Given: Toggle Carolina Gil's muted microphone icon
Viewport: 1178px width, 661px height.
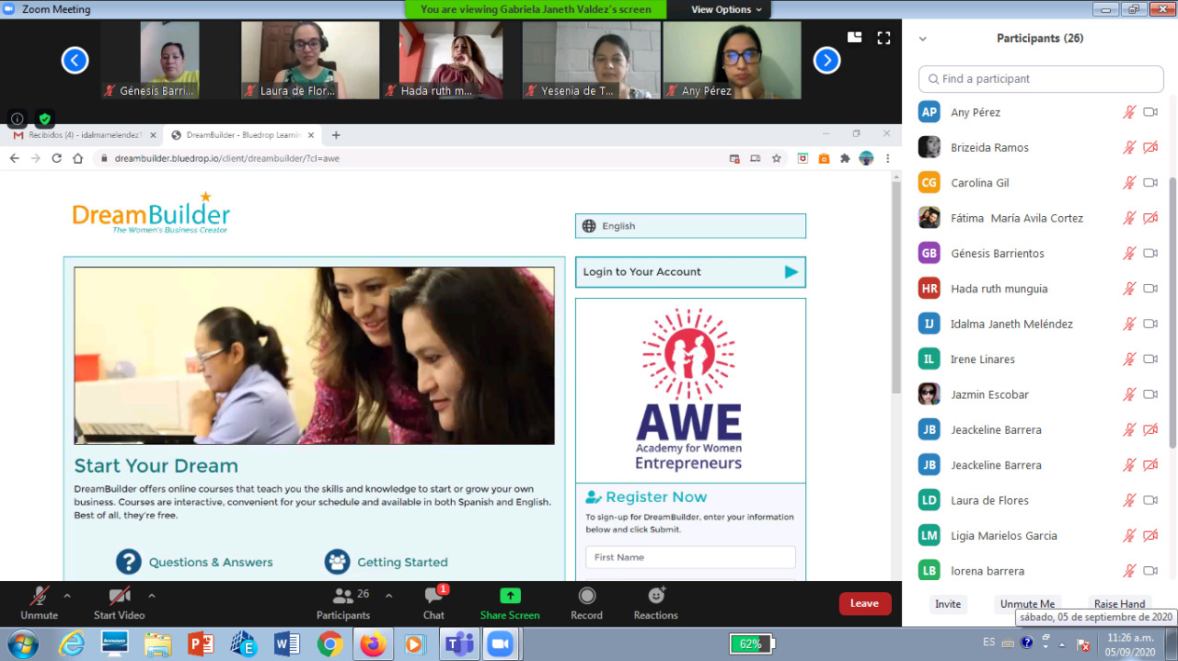Looking at the screenshot, I should [x=1129, y=183].
